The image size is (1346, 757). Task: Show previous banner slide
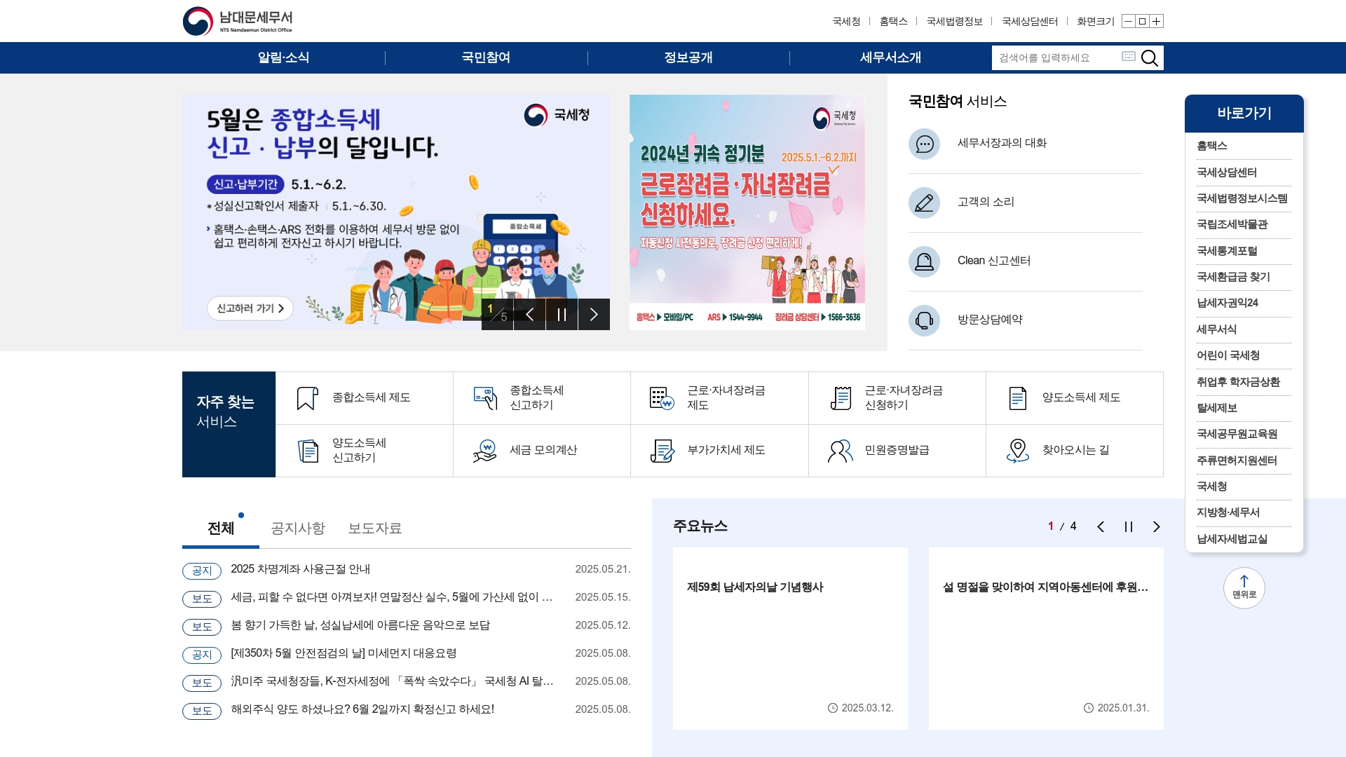tap(530, 314)
